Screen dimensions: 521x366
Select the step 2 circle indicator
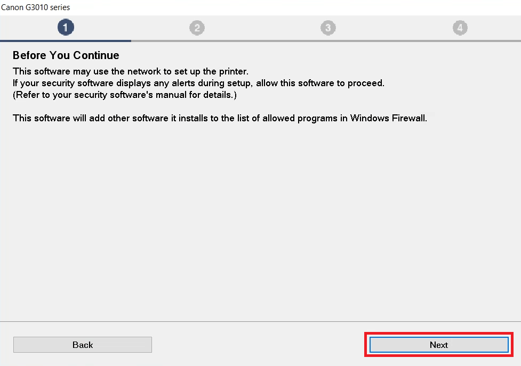[197, 28]
